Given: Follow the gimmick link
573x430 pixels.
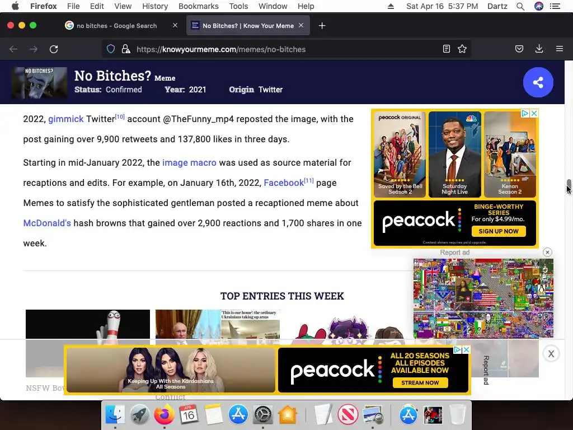Looking at the screenshot, I should tap(66, 119).
